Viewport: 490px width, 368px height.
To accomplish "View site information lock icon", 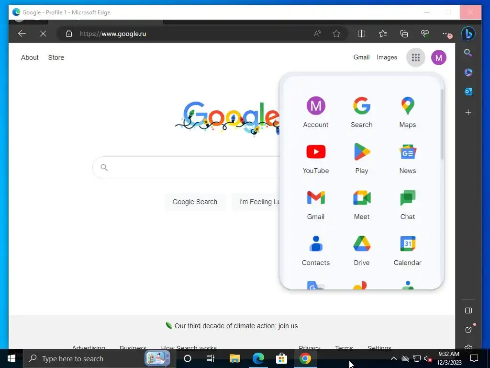I will click(x=69, y=34).
